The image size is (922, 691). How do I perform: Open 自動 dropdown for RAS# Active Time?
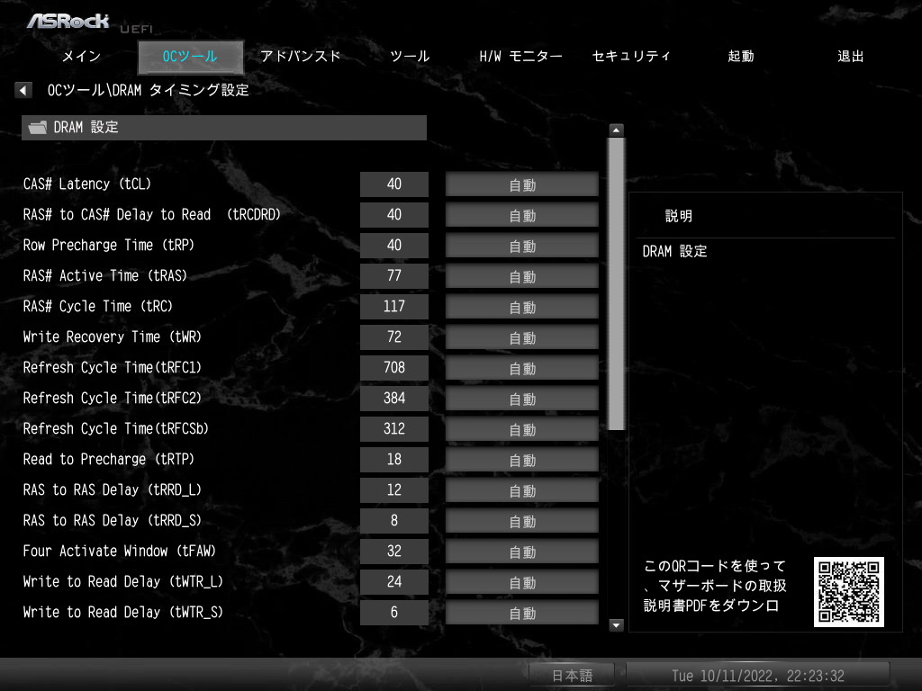click(x=522, y=276)
